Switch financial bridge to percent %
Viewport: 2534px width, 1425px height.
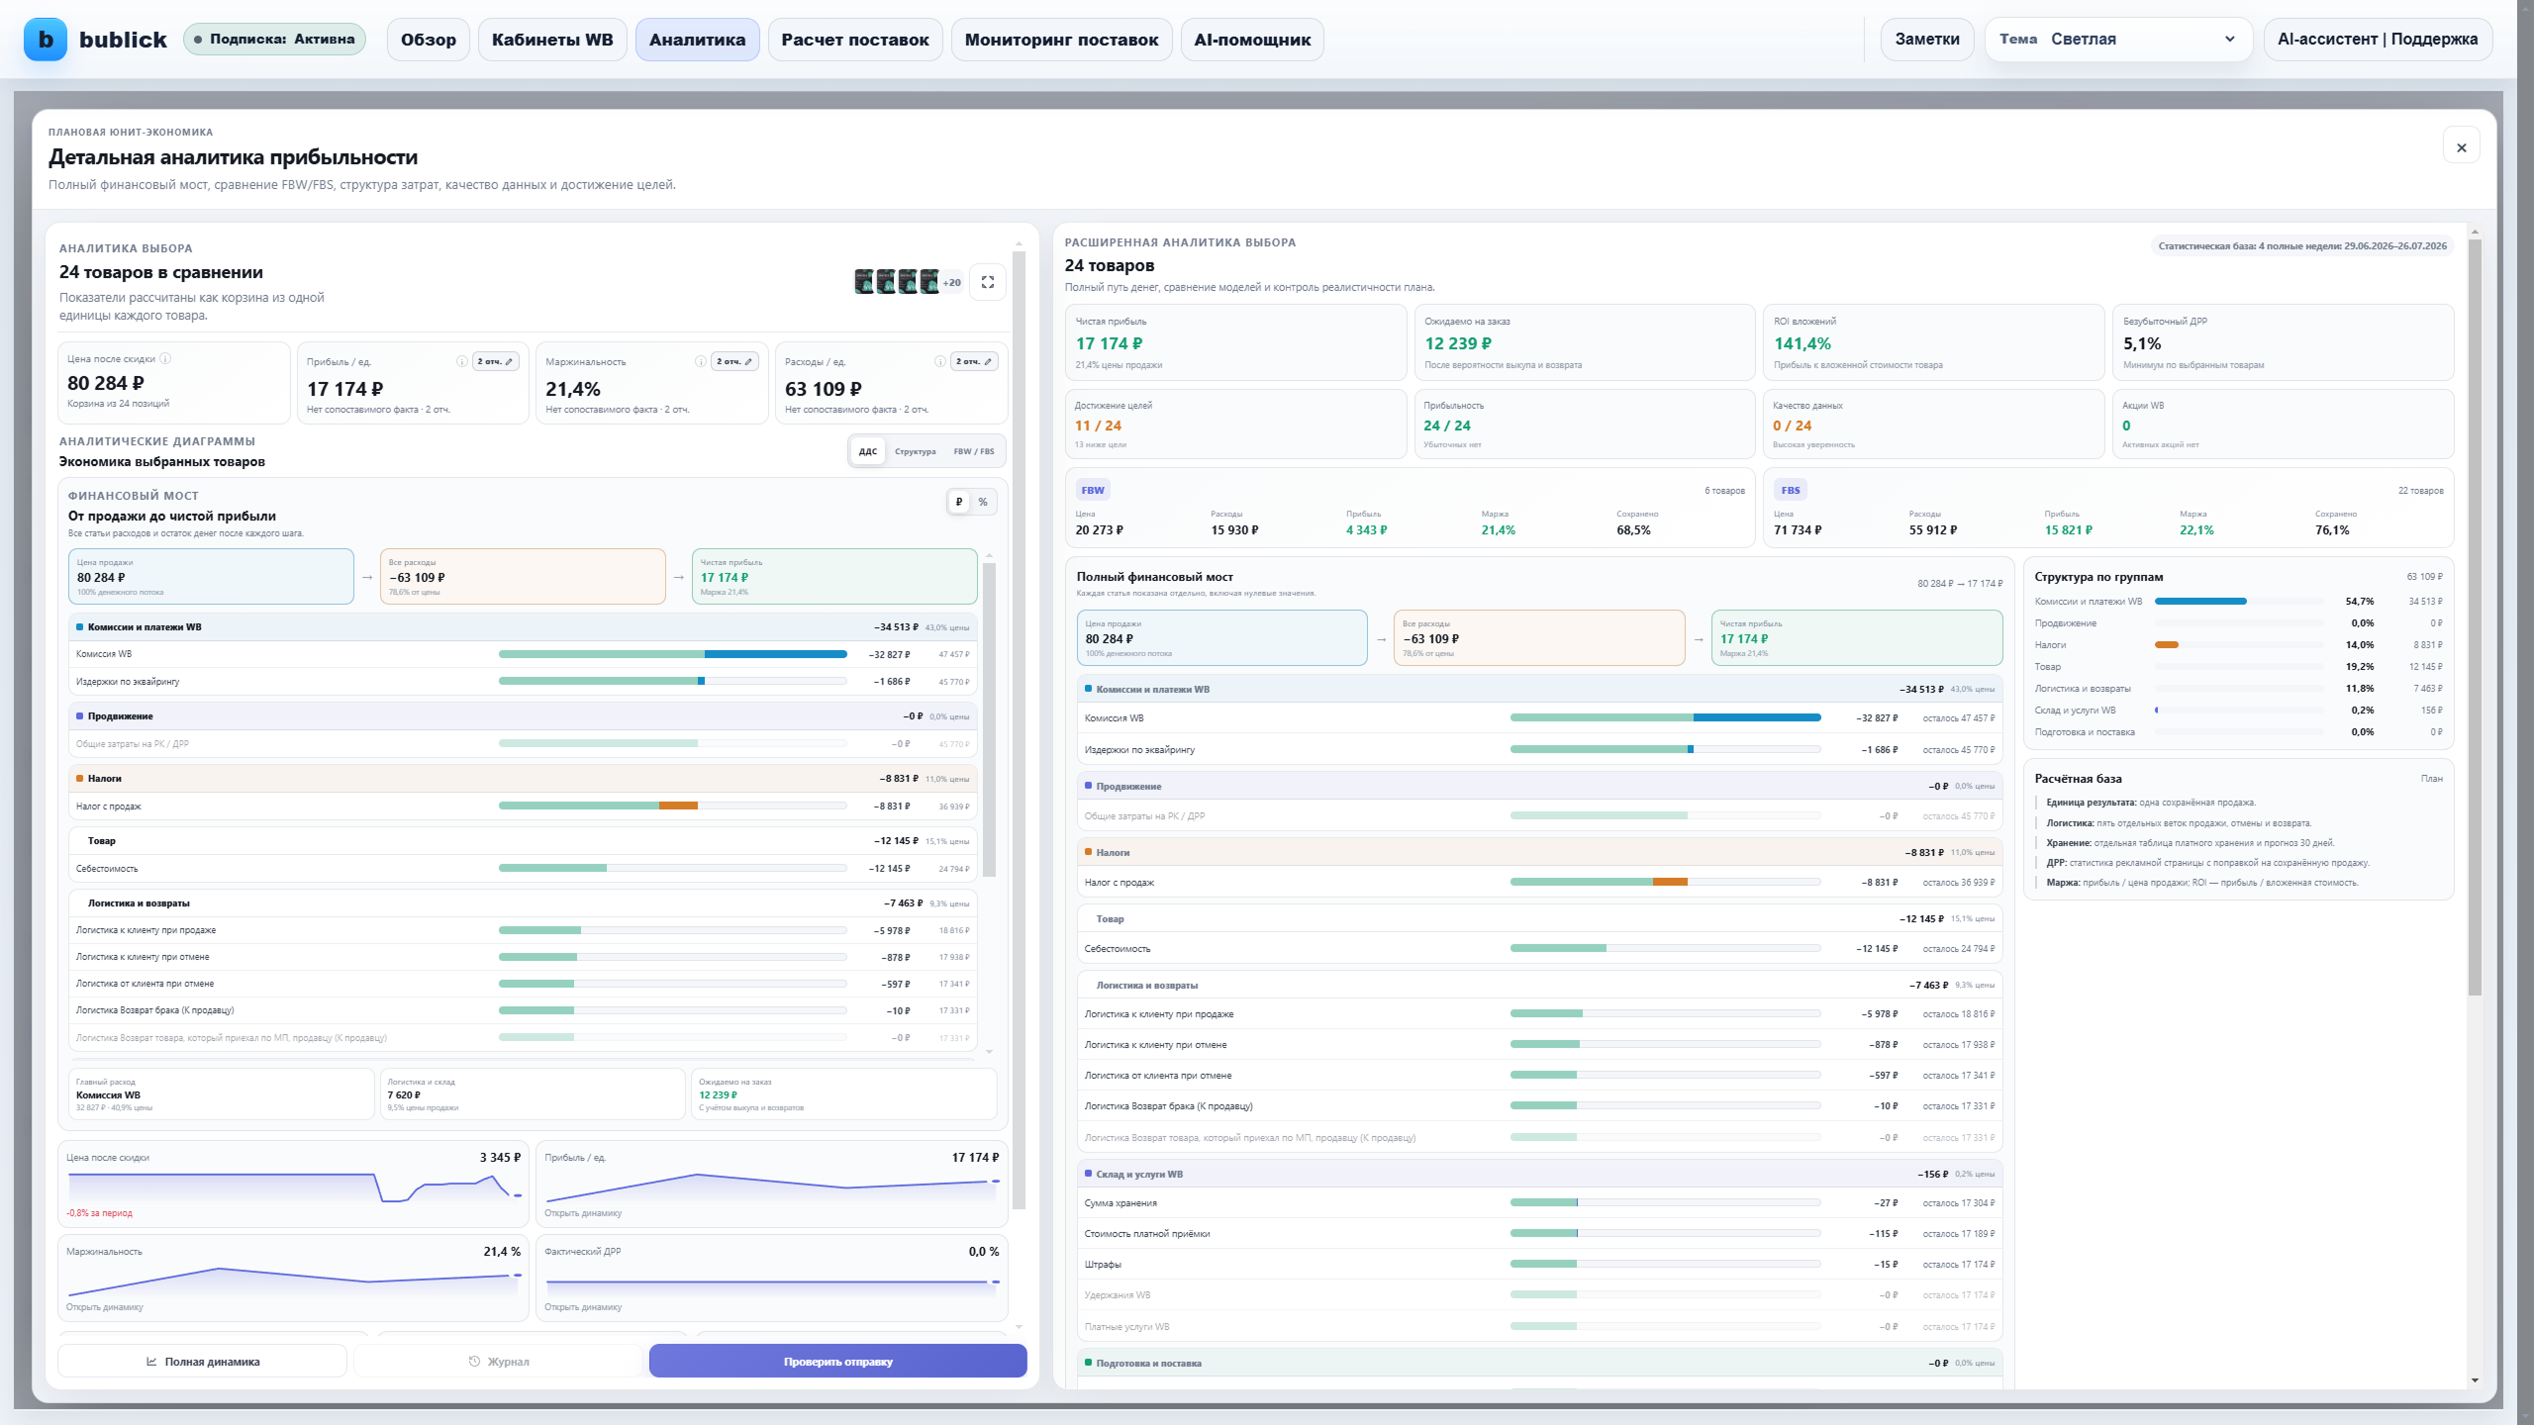tap(983, 502)
